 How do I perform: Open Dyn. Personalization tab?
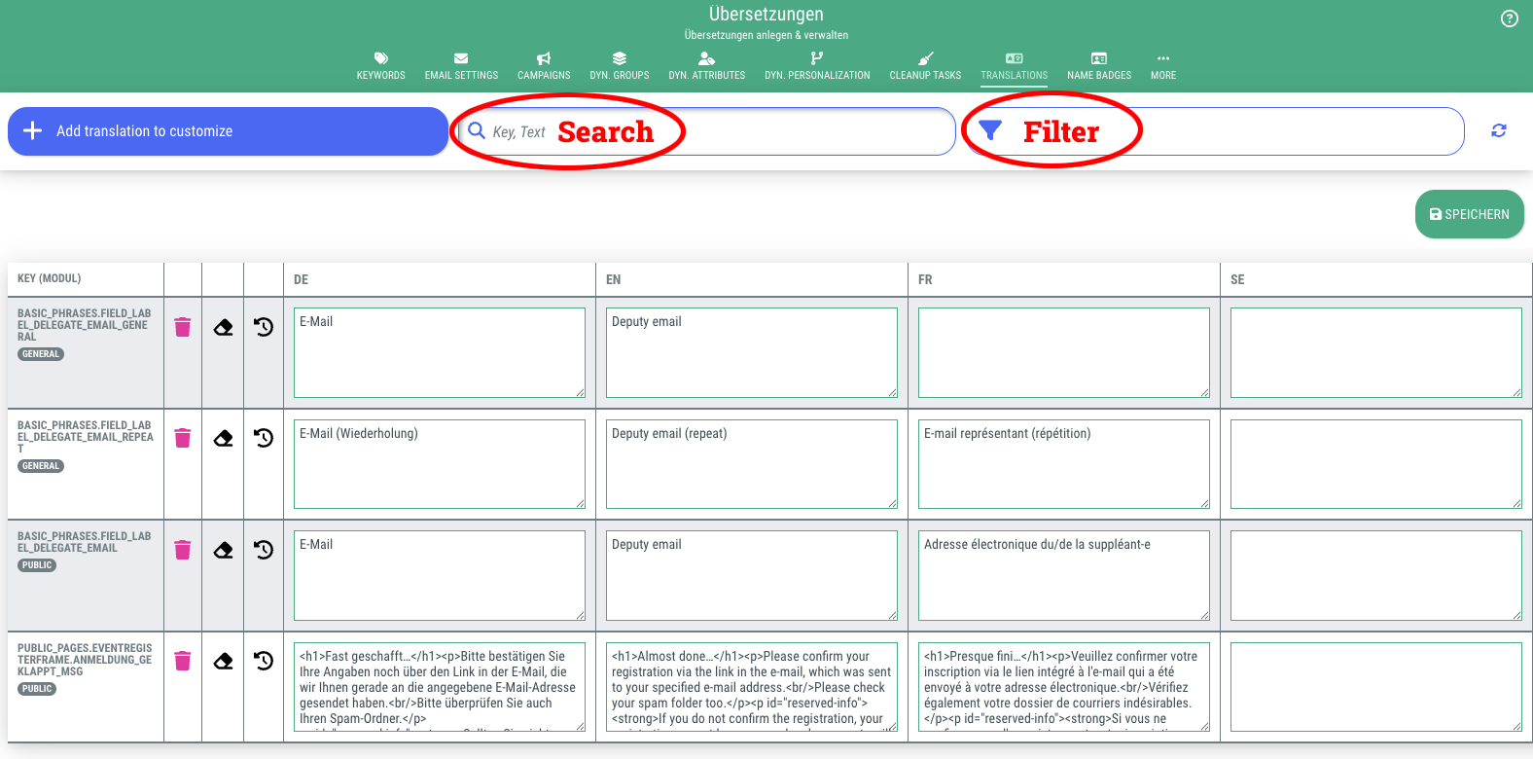coord(817,66)
